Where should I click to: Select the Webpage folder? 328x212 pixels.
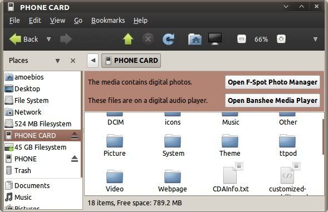click(173, 181)
